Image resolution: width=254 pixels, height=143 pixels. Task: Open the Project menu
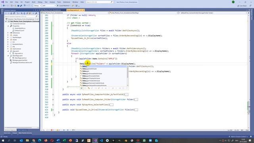27,2
